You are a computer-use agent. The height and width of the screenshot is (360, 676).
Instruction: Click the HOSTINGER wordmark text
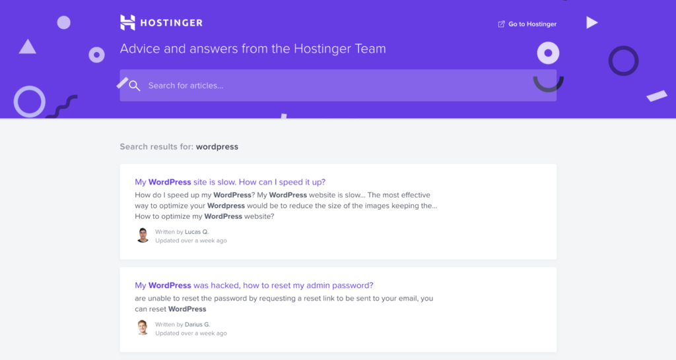[171, 23]
